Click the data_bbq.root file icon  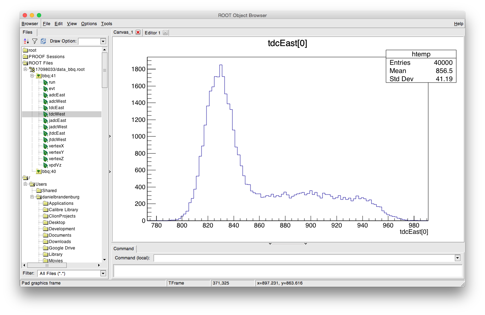pos(32,69)
